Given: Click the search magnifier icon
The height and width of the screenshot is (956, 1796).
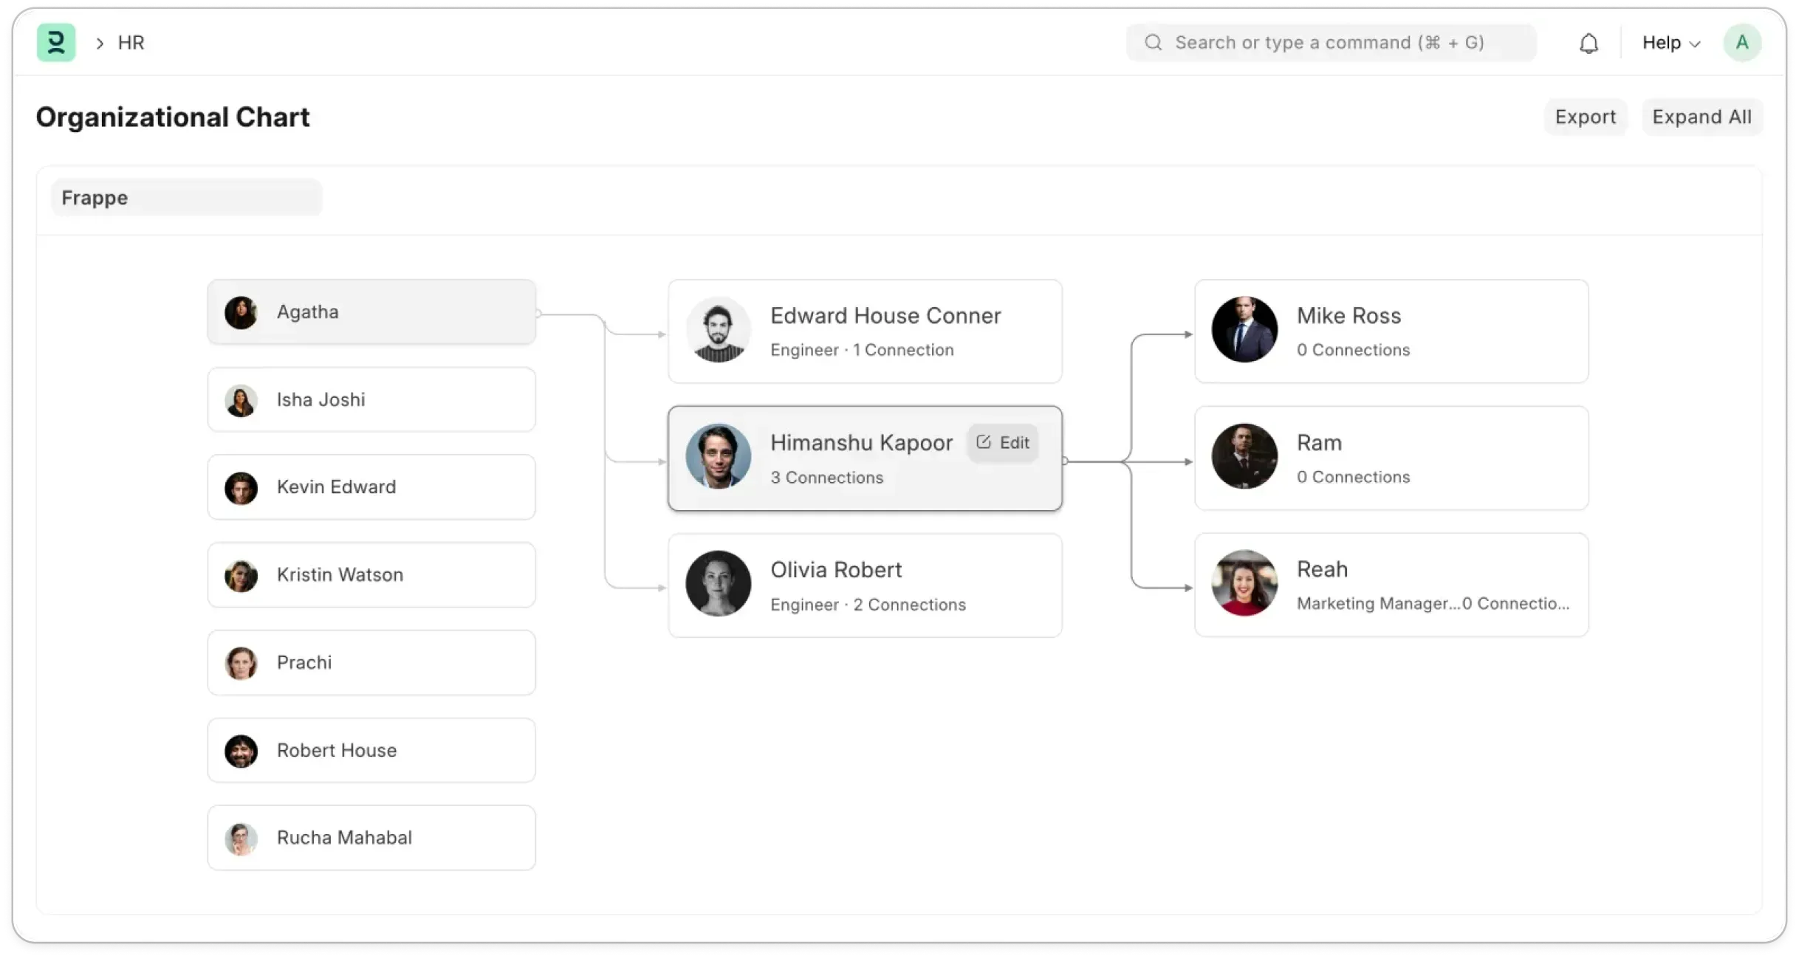Looking at the screenshot, I should point(1153,43).
